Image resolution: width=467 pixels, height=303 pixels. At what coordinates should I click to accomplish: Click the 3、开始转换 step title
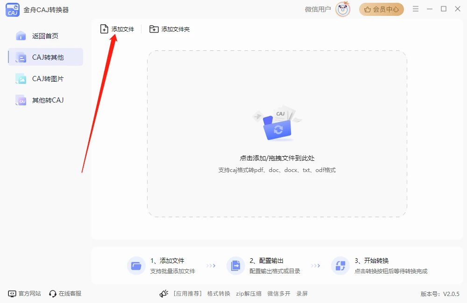coord(371,261)
